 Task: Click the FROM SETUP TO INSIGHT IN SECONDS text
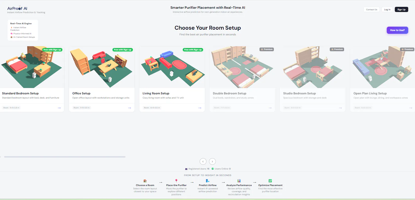[x=208, y=175]
